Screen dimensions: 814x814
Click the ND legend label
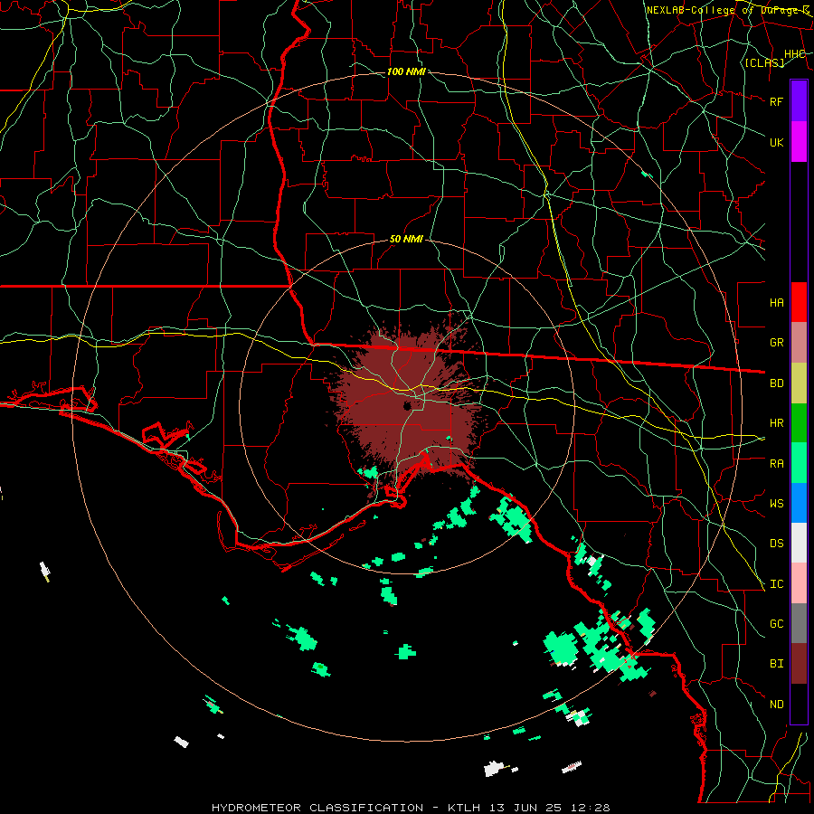pyautogui.click(x=776, y=705)
